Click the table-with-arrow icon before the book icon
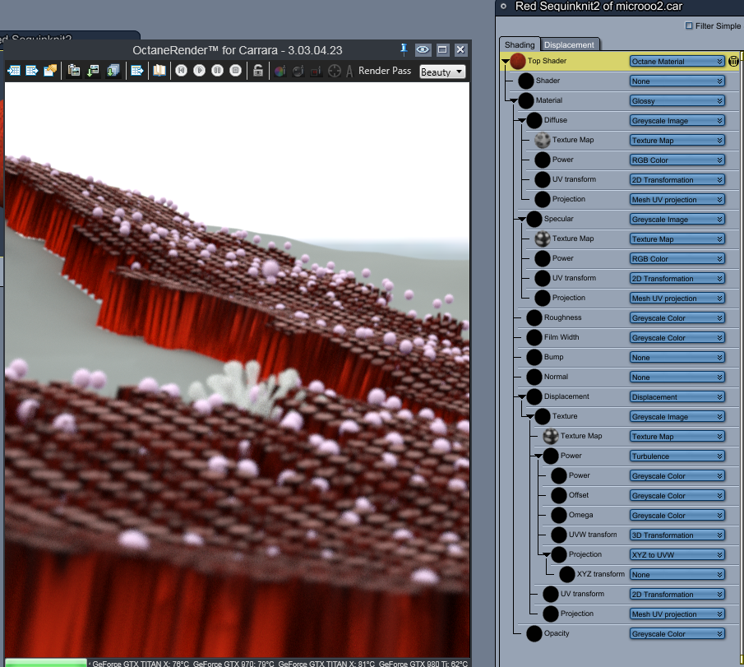Image resolution: width=744 pixels, height=667 pixels. point(137,71)
